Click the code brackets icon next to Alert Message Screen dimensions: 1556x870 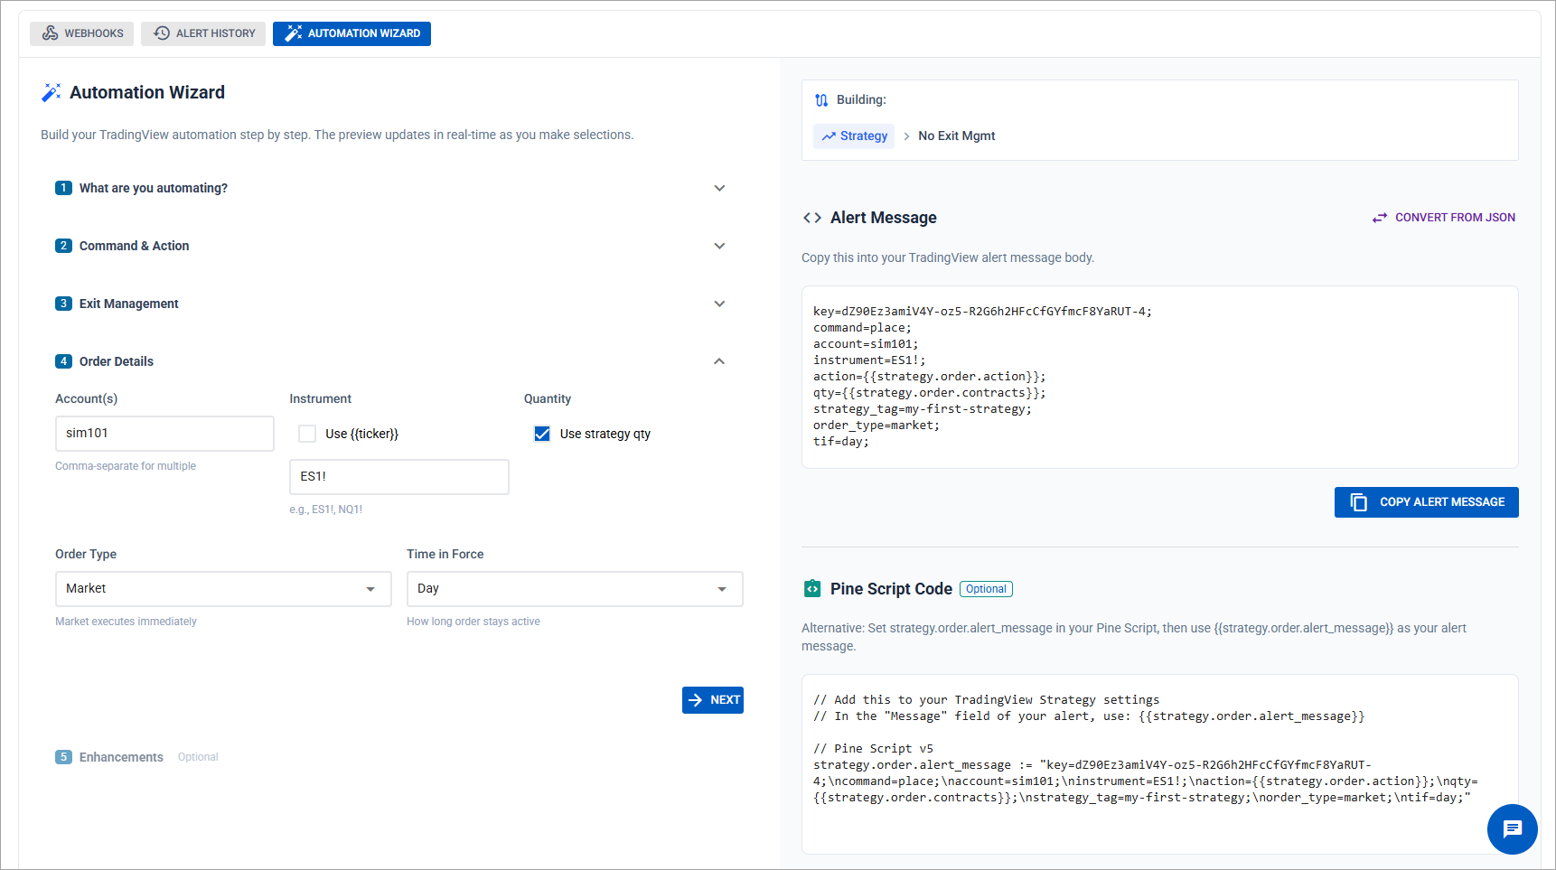pyautogui.click(x=811, y=217)
